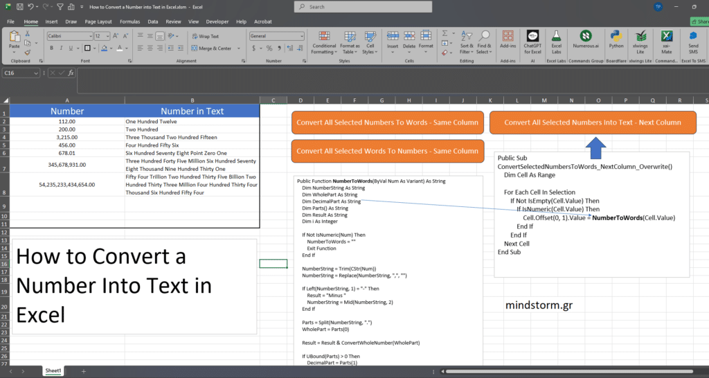Click the Font Color A button
Screen dimensions: 709x378
pos(119,48)
